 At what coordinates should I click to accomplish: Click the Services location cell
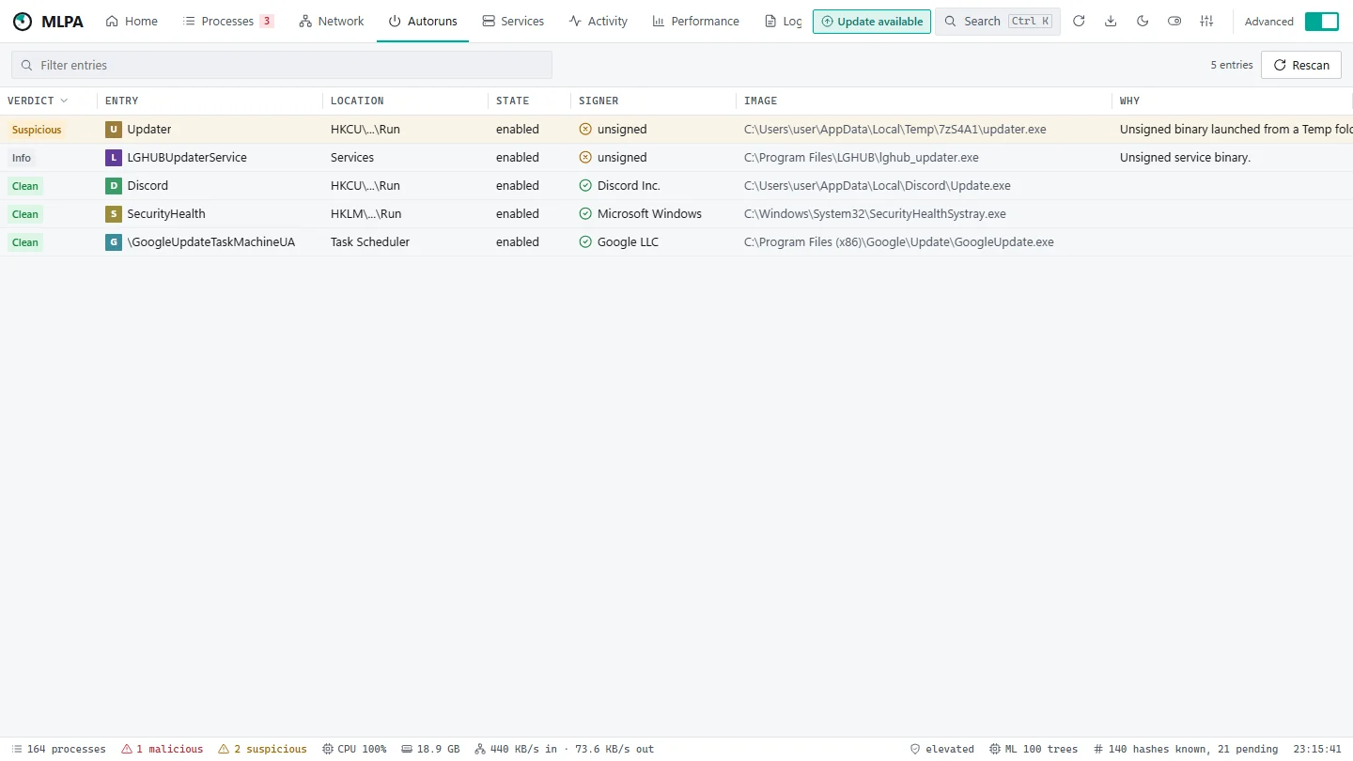[x=352, y=158]
